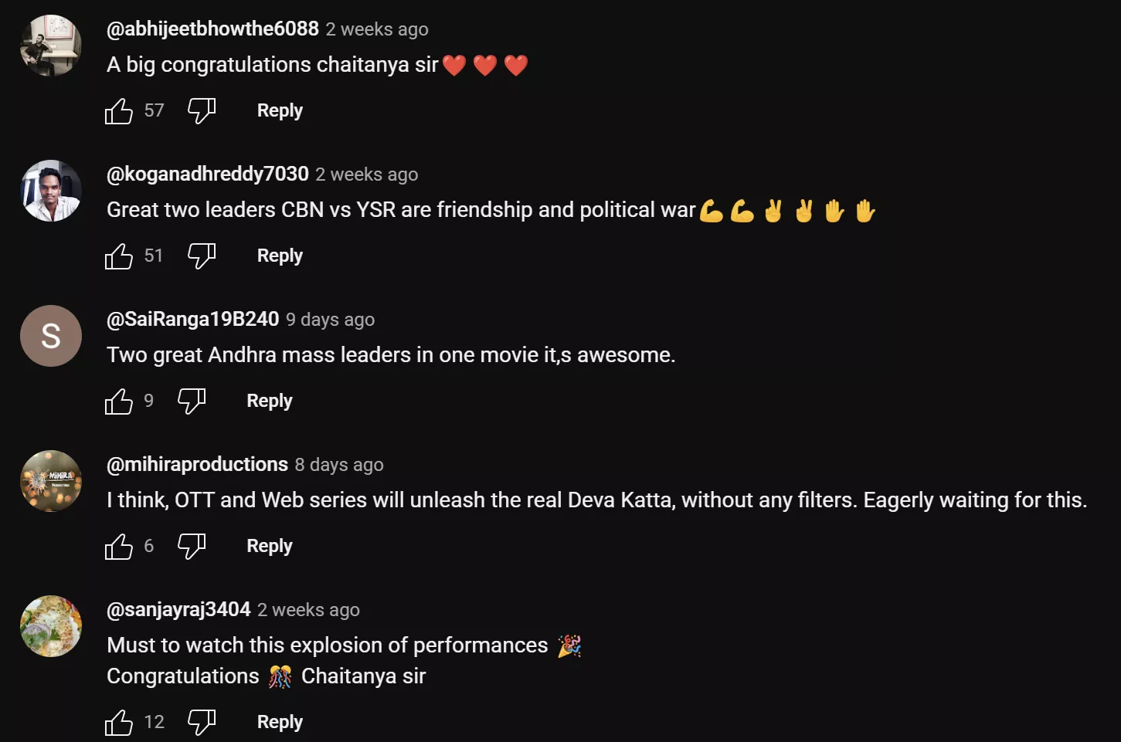1121x742 pixels.
Task: Like @sanjayraj3404's comment
Action: [118, 722]
